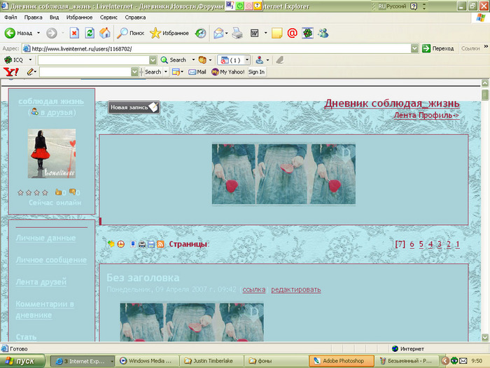Image resolution: width=490 pixels, height=368 pixels.
Task: Open the address bar dropdown arrow
Action: click(x=414, y=48)
